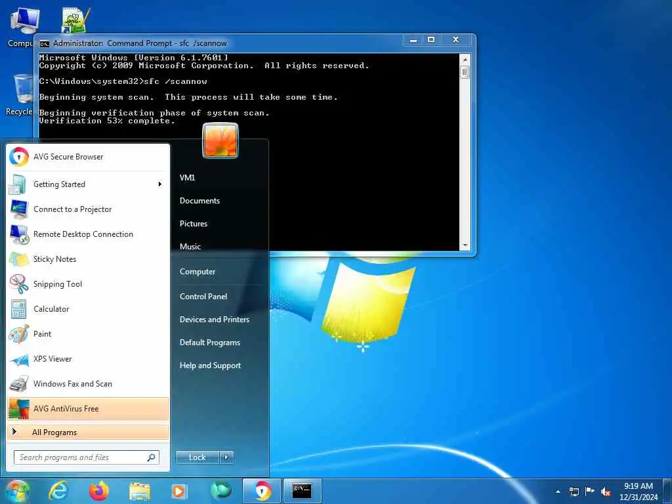Viewport: 672px width, 504px height.
Task: Open the clock showing 9:19 AM
Action: pyautogui.click(x=639, y=492)
